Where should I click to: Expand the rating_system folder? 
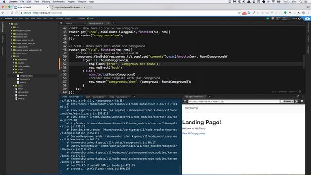point(12,53)
